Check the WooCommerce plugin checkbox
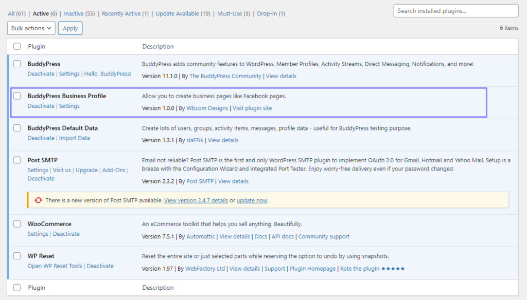 (16, 223)
